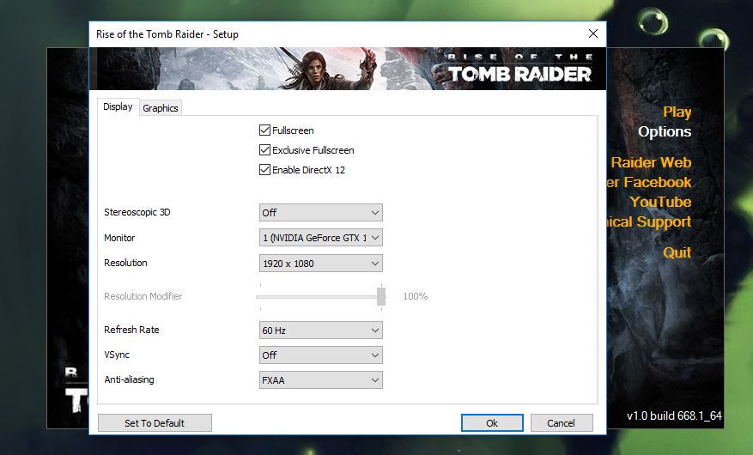Click the Stereoscopic 3D label
The height and width of the screenshot is (455, 753).
(x=137, y=212)
